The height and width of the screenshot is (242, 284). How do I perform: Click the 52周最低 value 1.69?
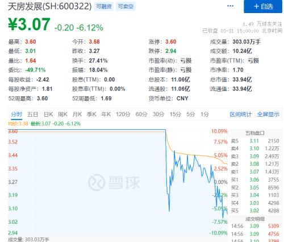tap(106, 99)
